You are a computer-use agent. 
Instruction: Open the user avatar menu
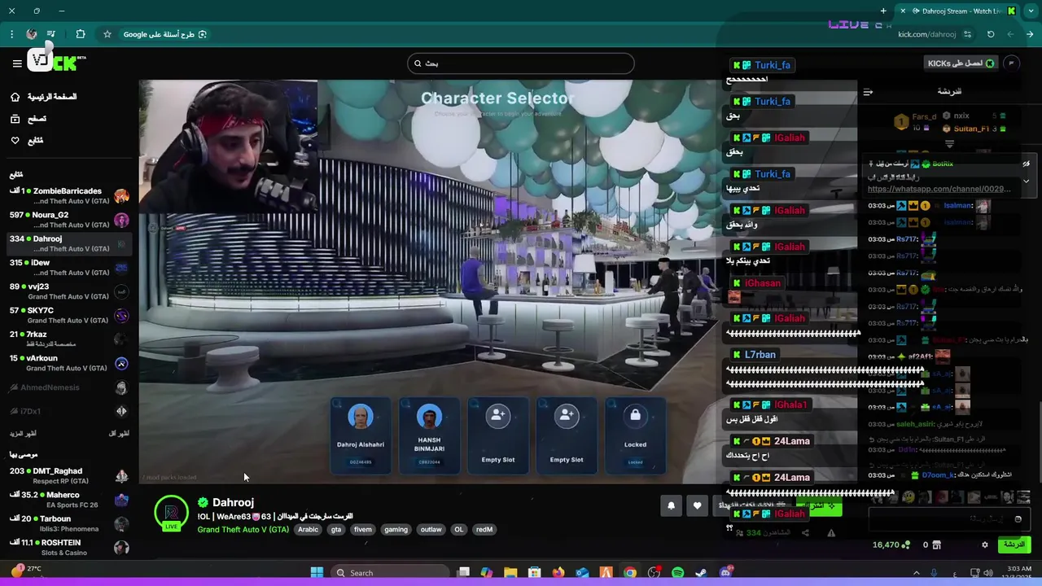pos(1012,63)
